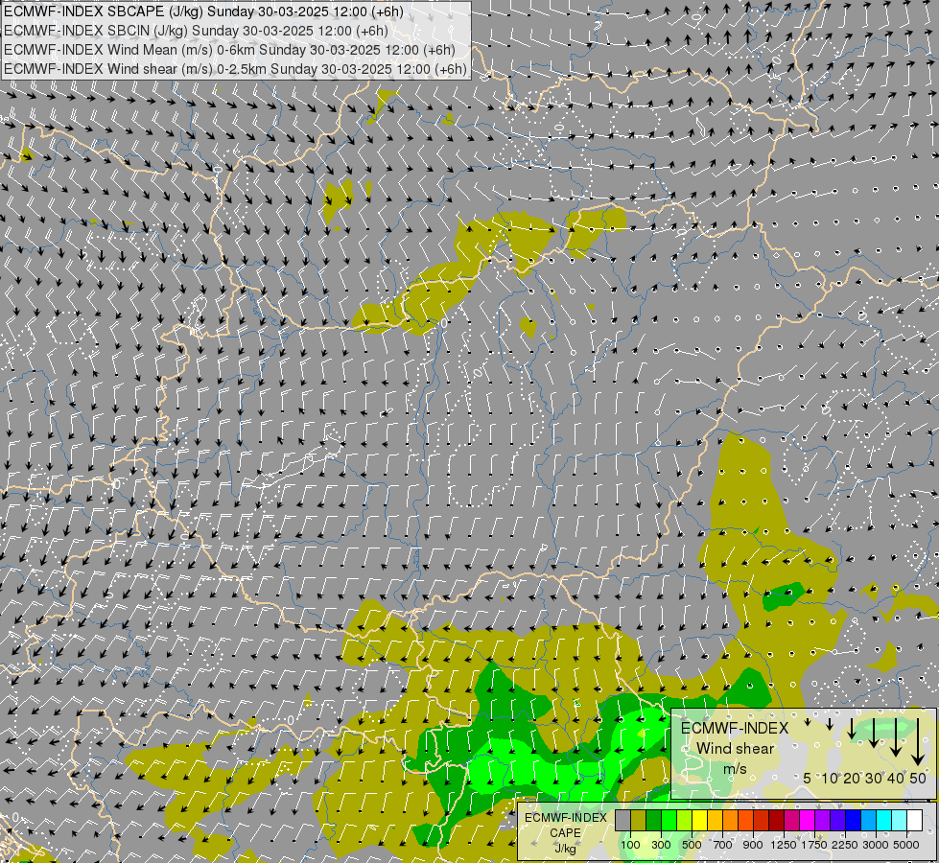Pick the dark red CAPE legend swatch
This screenshot has width=939, height=863.
[777, 821]
